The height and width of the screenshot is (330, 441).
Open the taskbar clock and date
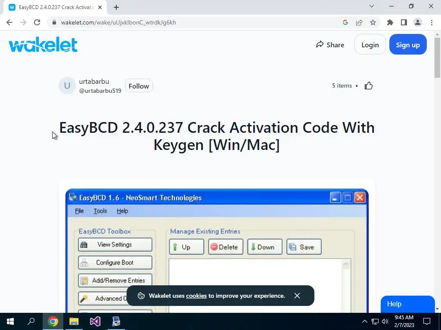(404, 321)
